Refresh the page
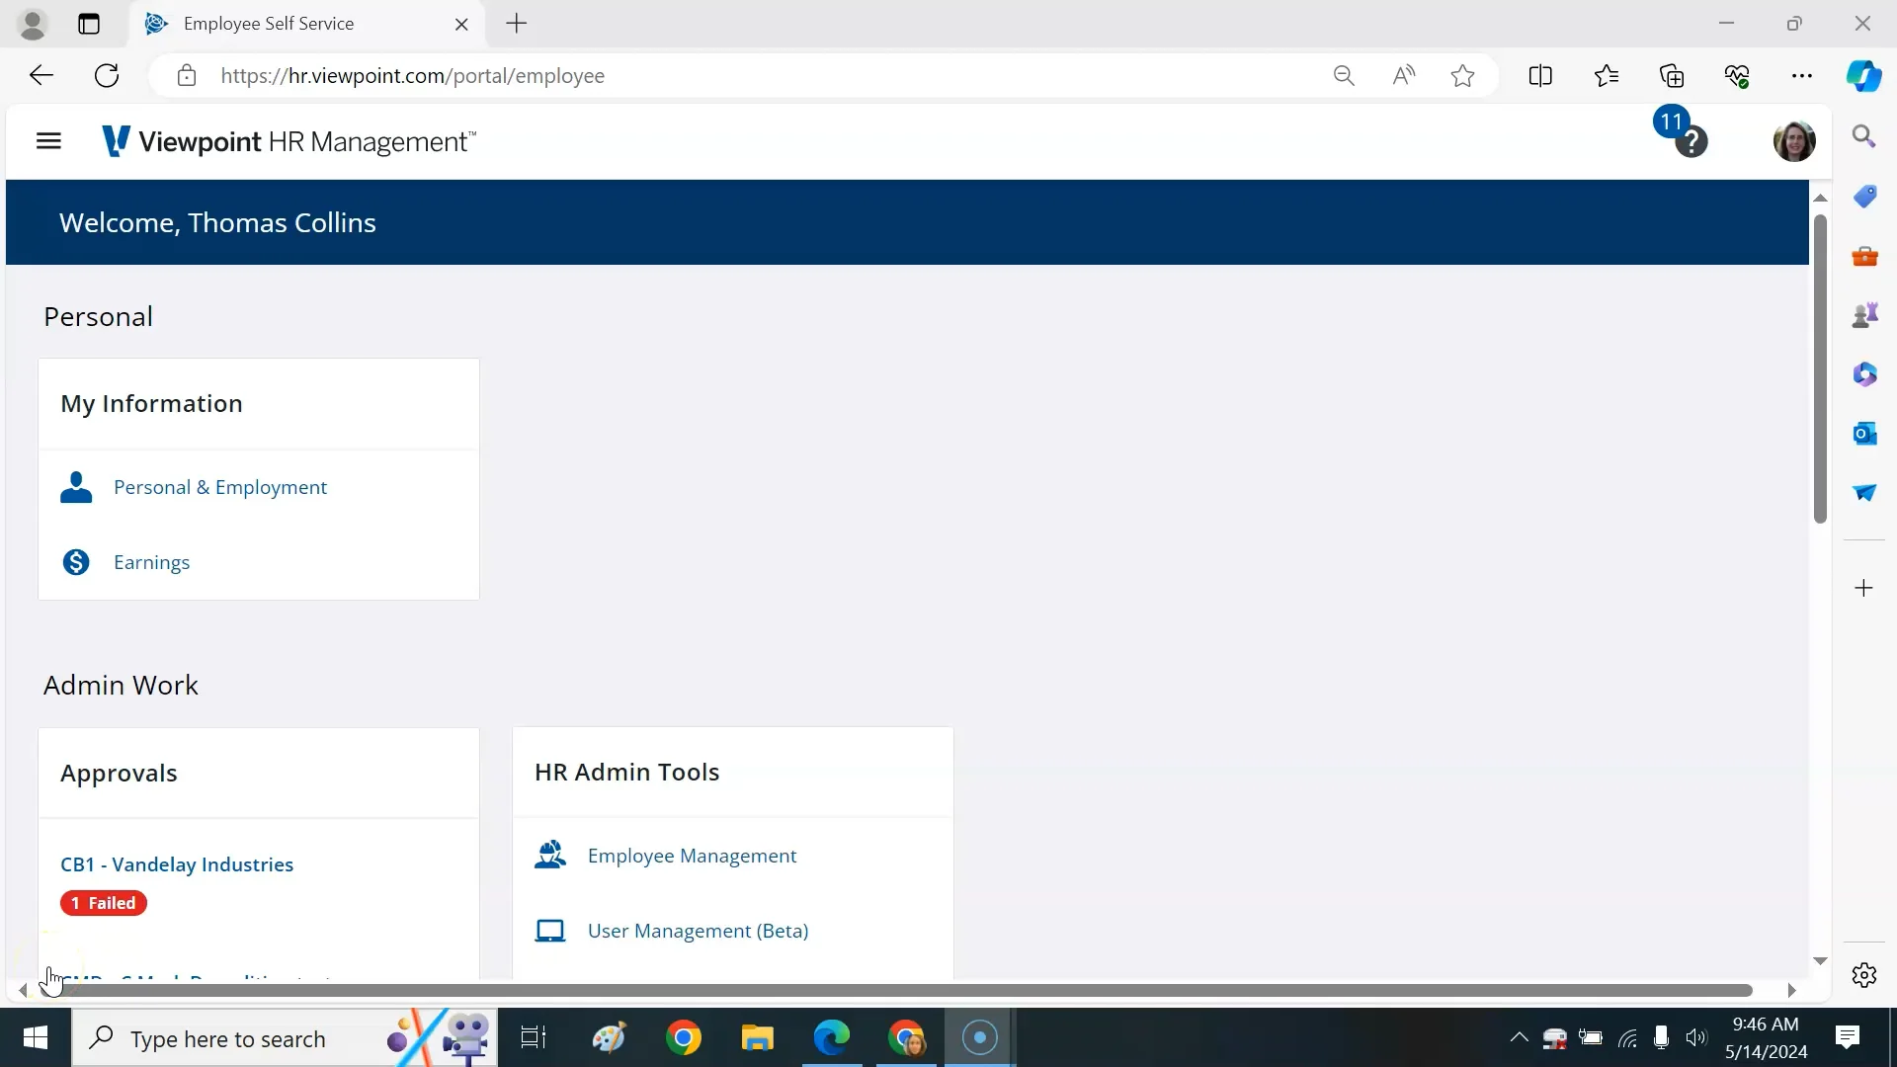Screen dimensions: 1897x1067 click(x=107, y=76)
